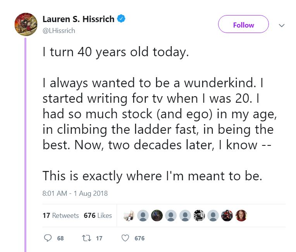The image size is (296, 252).
Task: View the 17 Retweets list
Action: tap(60, 215)
